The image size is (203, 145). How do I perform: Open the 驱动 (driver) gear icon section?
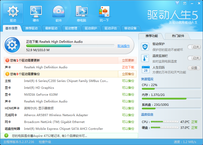(x=13, y=14)
